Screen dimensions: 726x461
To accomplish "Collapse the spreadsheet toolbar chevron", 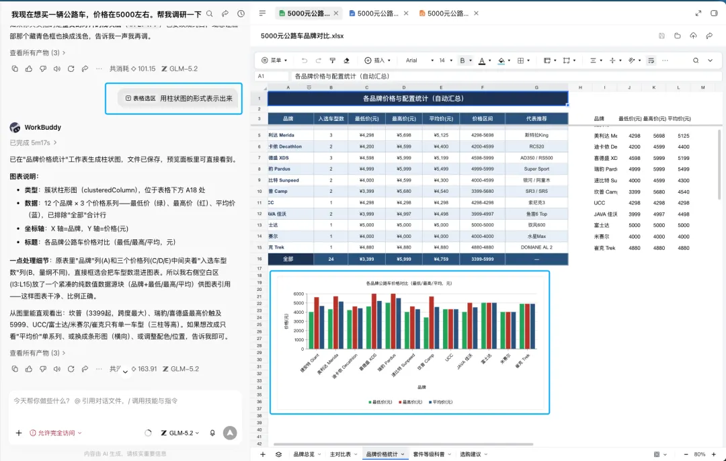I will (x=711, y=60).
